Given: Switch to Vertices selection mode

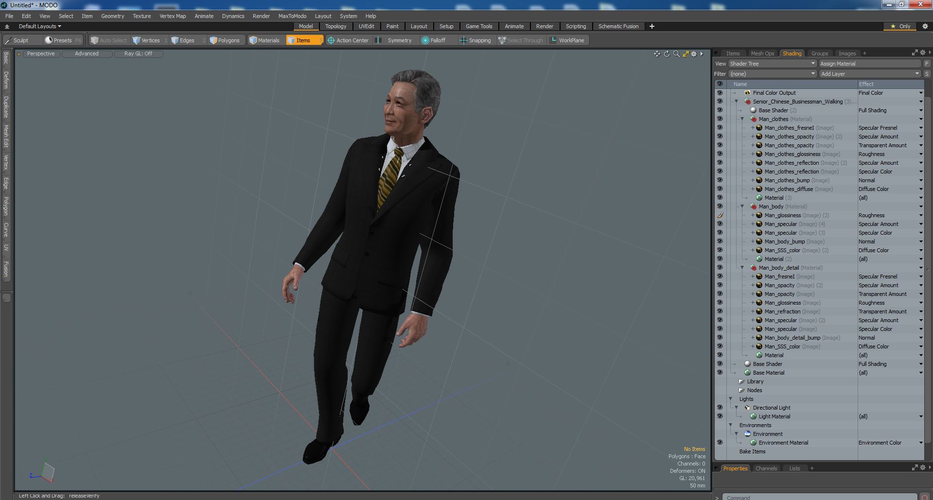Looking at the screenshot, I should click(x=150, y=40).
